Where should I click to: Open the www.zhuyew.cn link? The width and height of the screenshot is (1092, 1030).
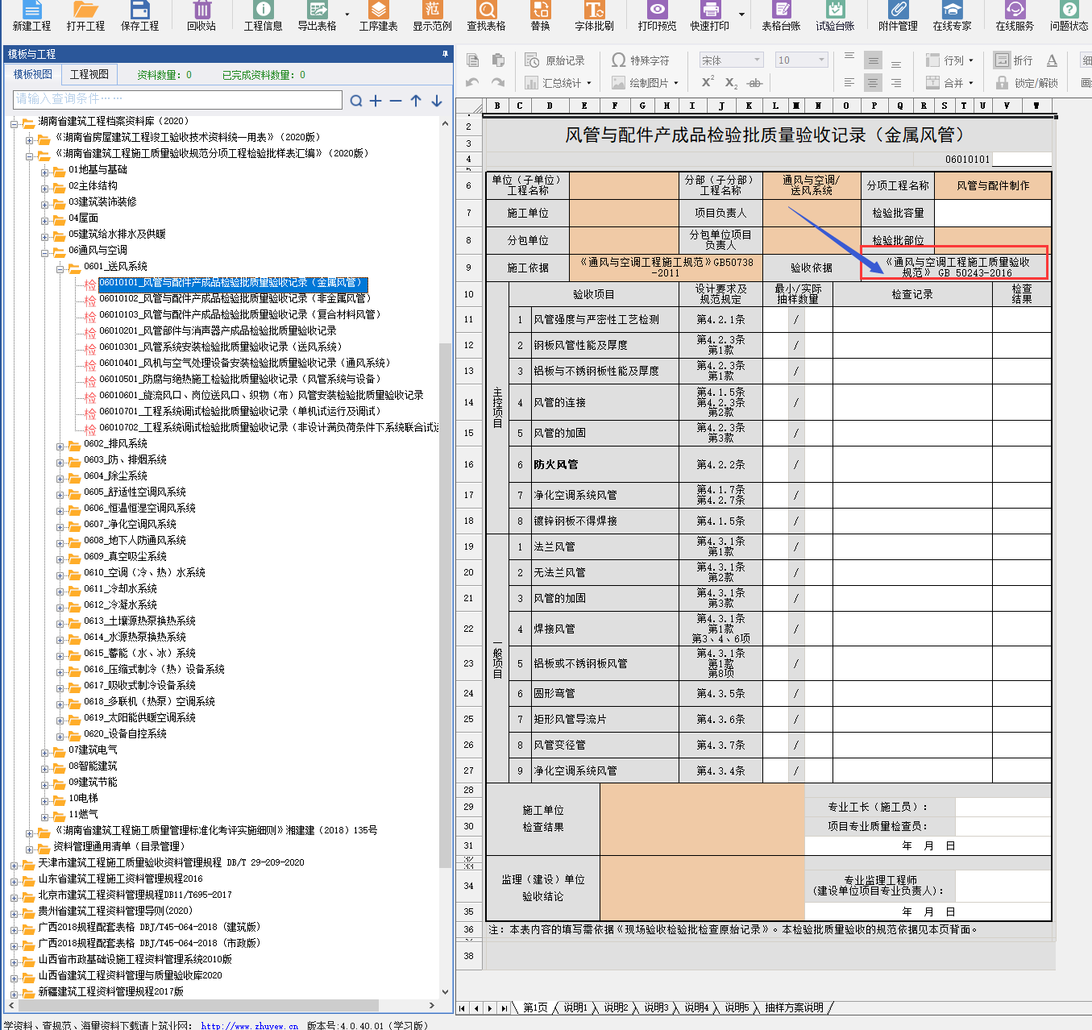[x=249, y=1025]
